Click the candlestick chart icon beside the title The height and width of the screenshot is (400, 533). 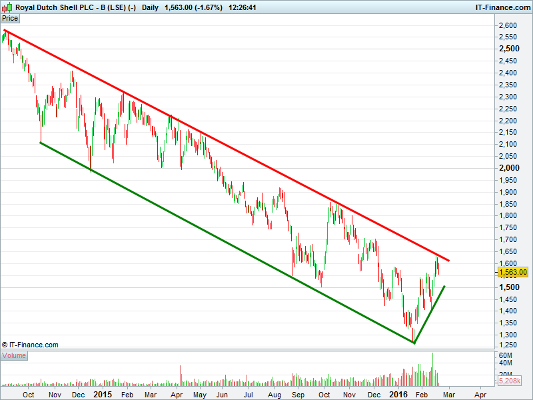pos(7,7)
